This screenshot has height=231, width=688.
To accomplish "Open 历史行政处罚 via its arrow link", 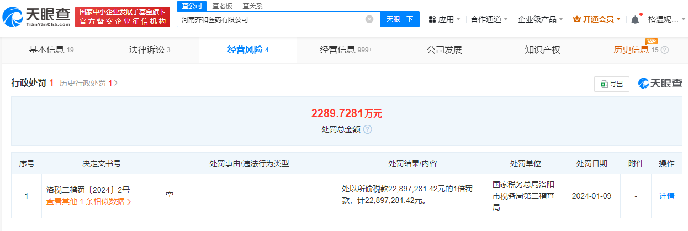I will [89, 83].
